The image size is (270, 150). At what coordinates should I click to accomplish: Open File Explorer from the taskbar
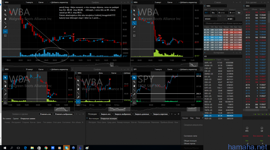[32, 148]
